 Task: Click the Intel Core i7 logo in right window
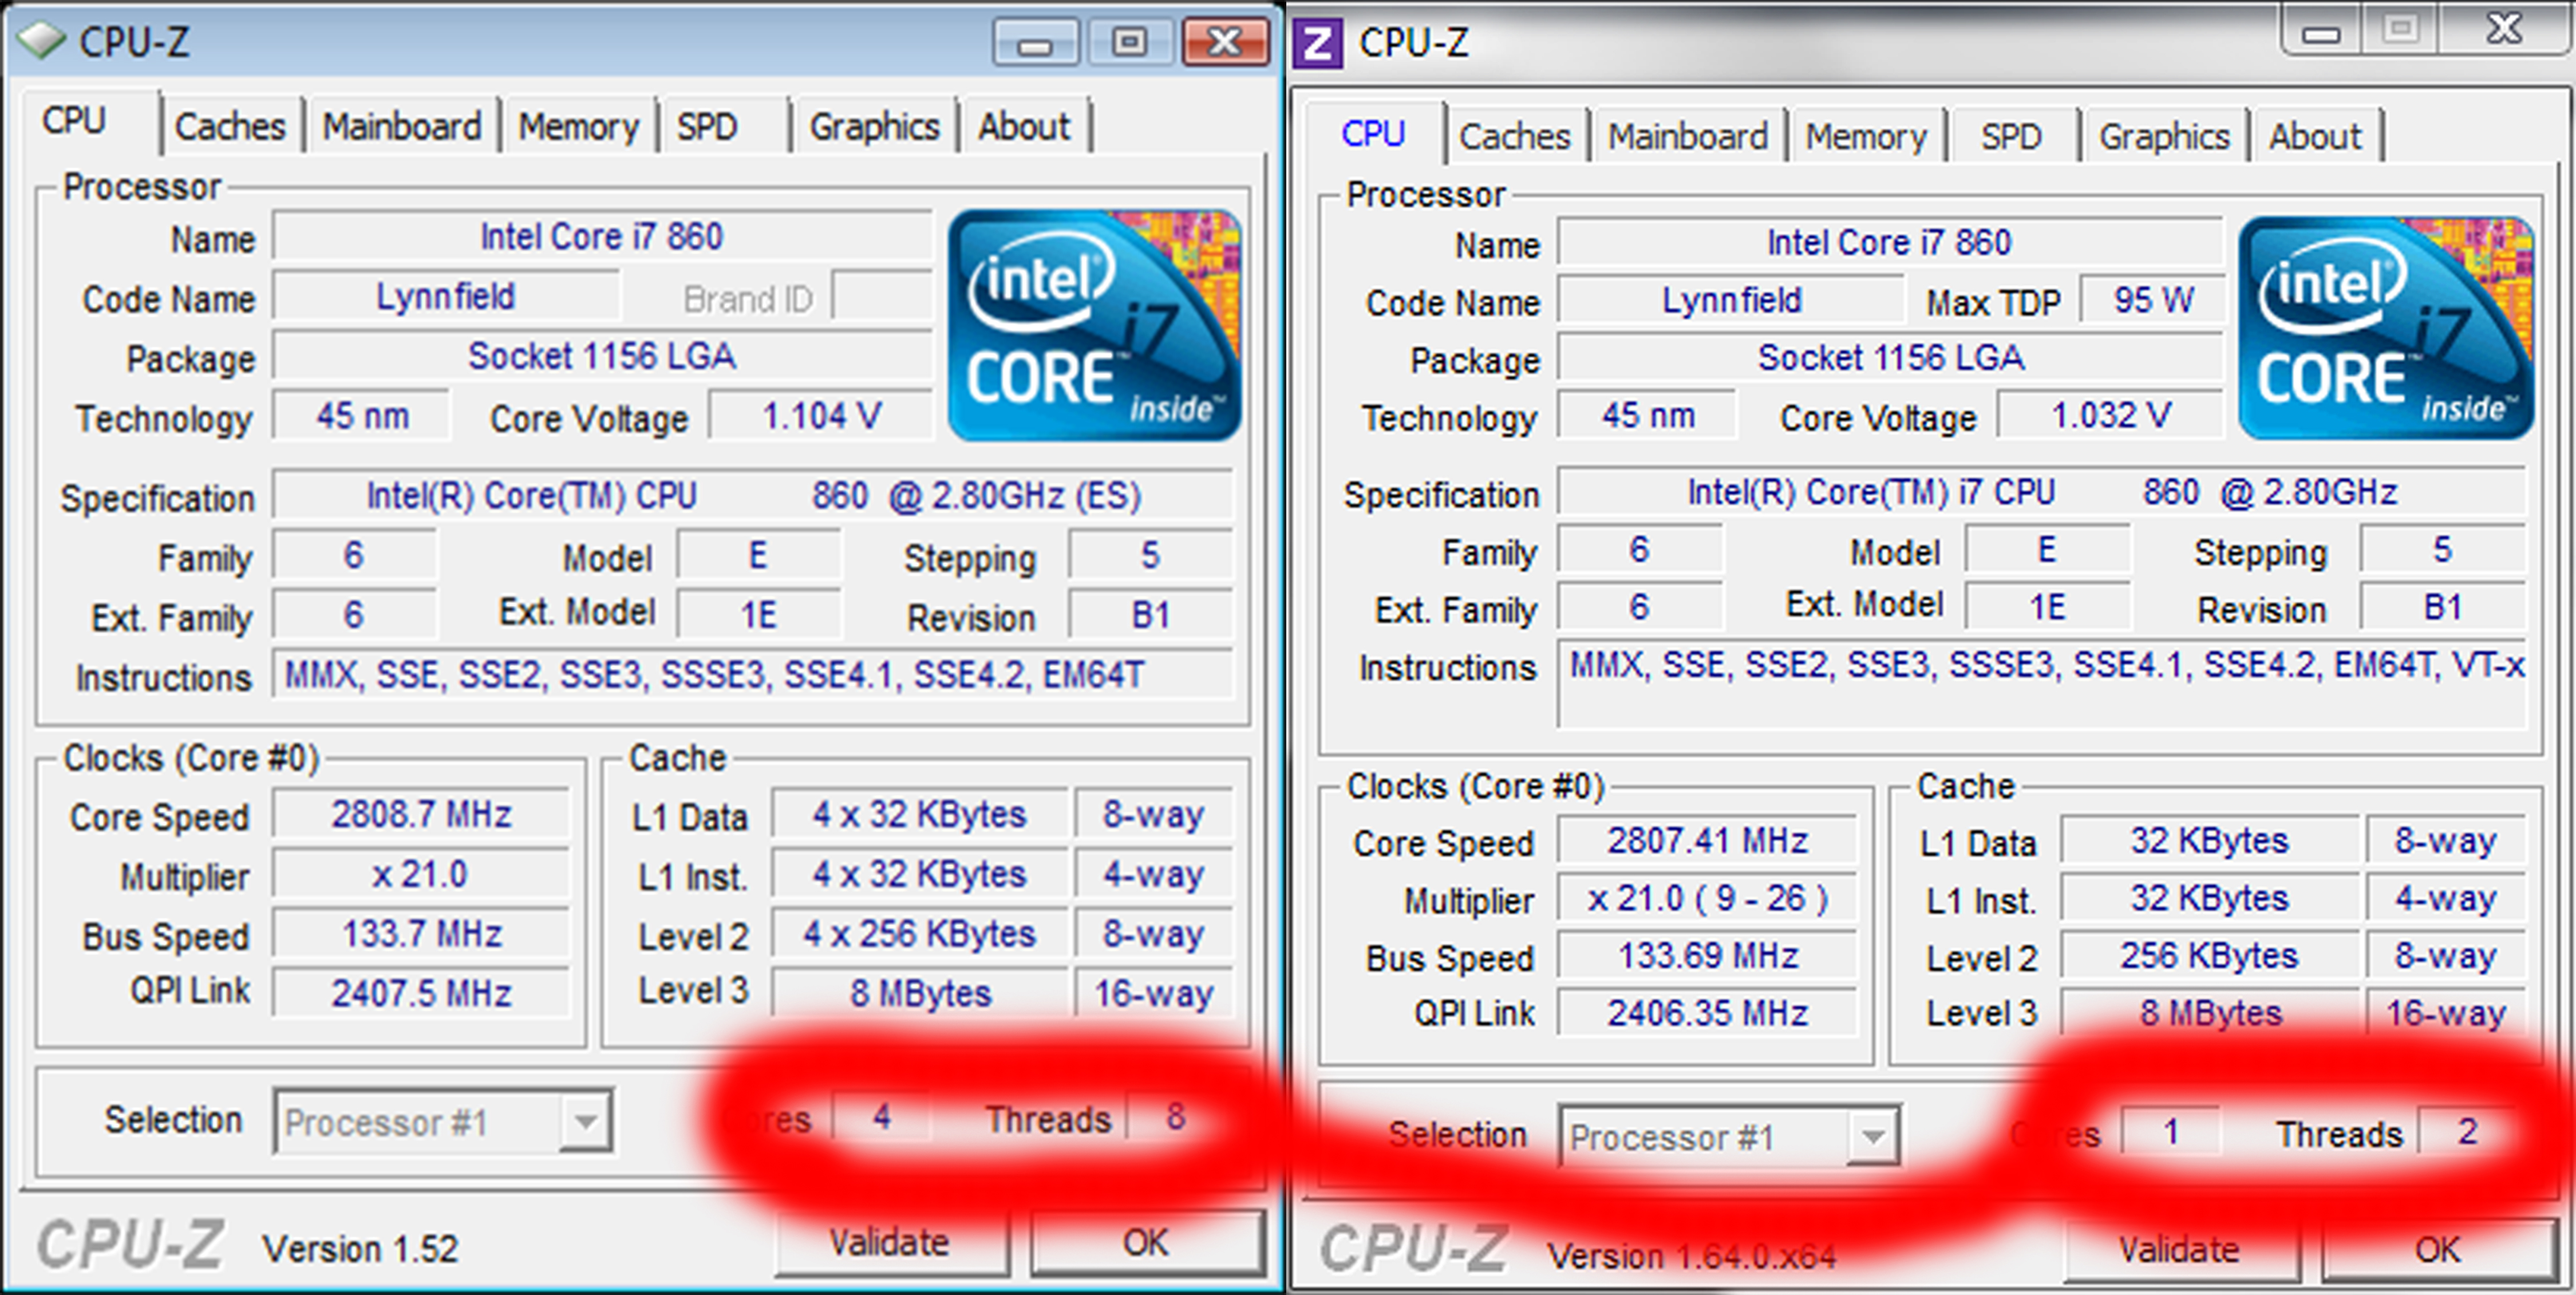[2385, 328]
